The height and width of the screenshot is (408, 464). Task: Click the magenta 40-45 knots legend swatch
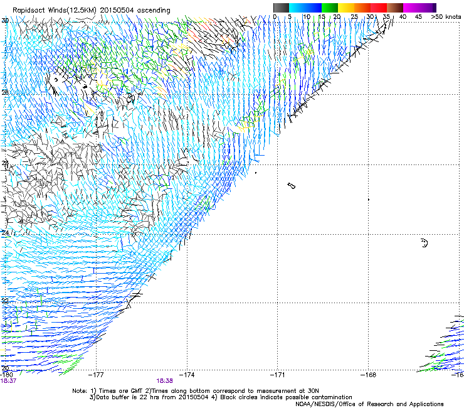point(411,8)
